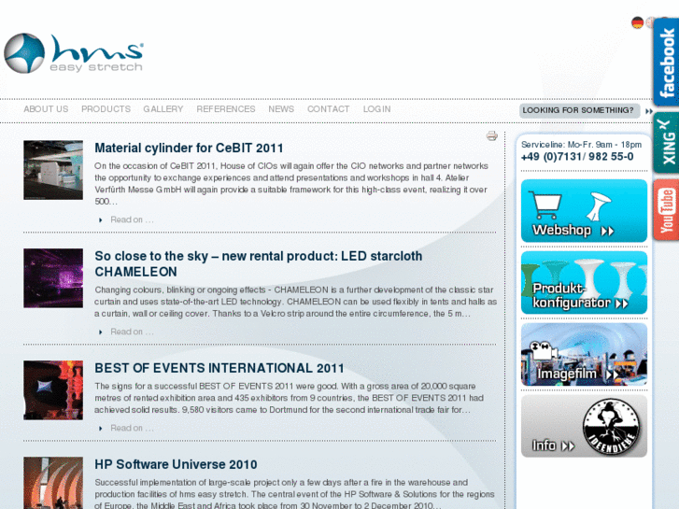The width and height of the screenshot is (679, 509).
Task: Open the XING side tab
Action: click(x=666, y=142)
